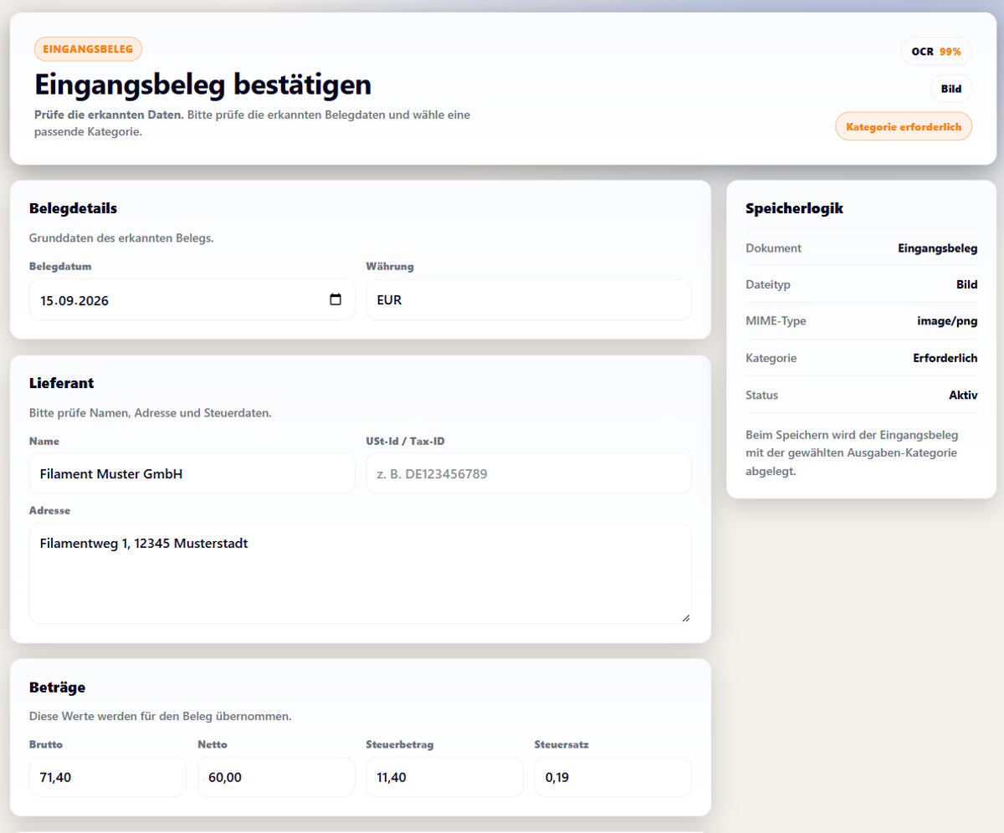Click the MIME-Type row label

(x=776, y=321)
